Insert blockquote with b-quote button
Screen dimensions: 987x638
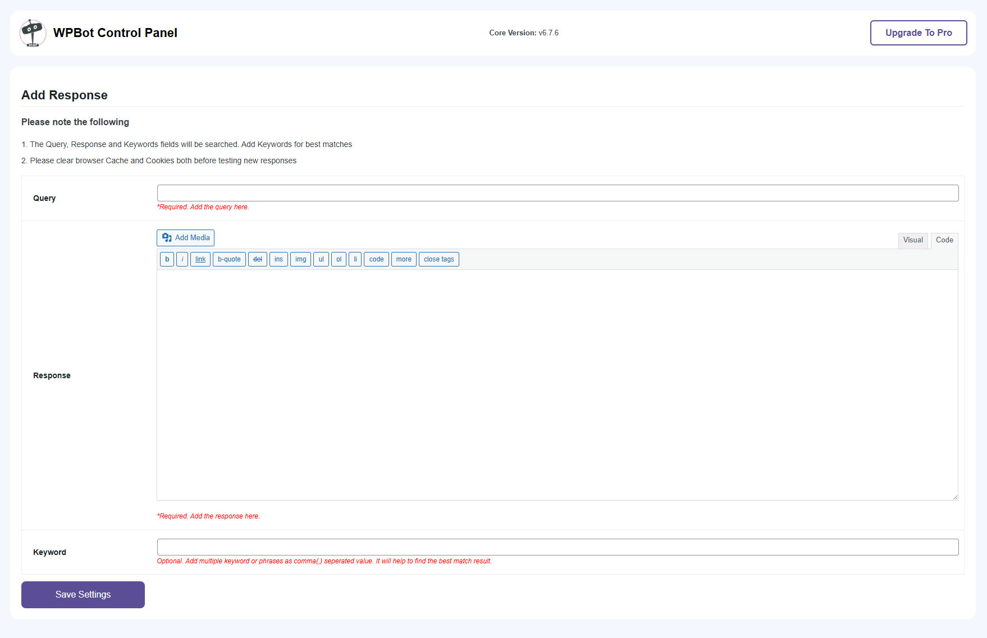pyautogui.click(x=229, y=259)
